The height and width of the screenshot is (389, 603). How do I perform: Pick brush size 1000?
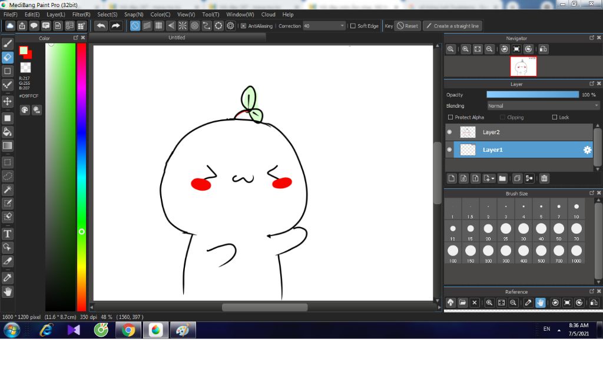point(576,253)
